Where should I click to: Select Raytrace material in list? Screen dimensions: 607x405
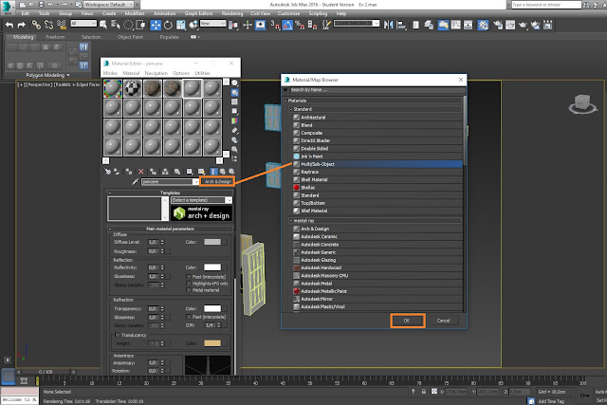[x=377, y=172]
